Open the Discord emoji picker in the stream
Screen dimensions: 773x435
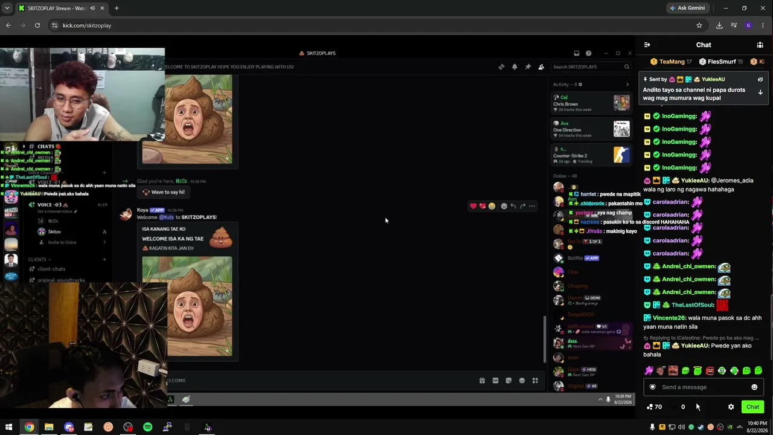(x=522, y=381)
